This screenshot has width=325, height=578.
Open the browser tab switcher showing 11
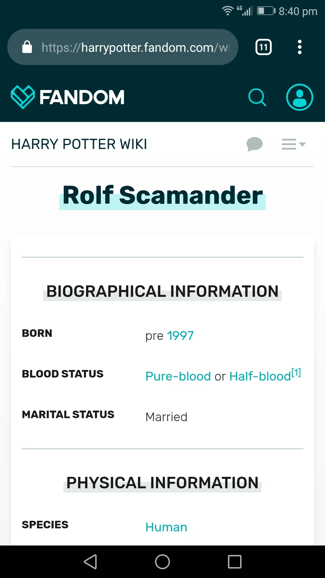(x=263, y=47)
